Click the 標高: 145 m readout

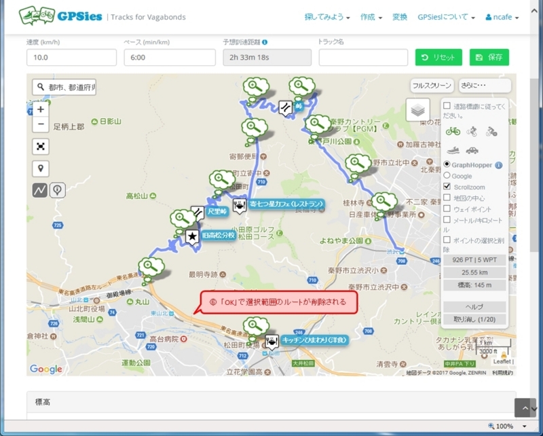[x=474, y=285]
